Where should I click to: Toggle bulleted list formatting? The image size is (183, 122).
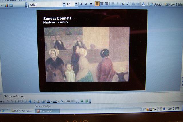(117, 4)
